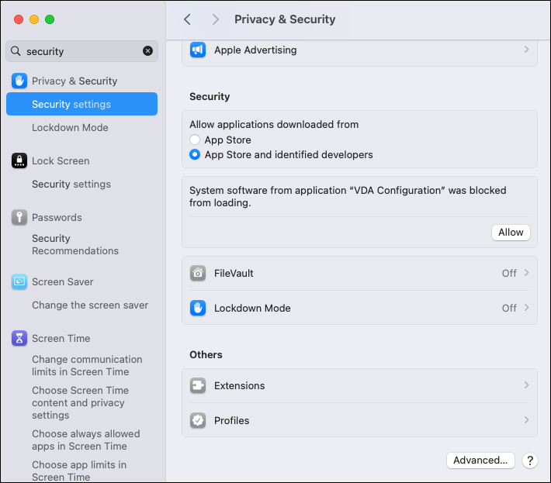Open the Advanced settings button
The image size is (551, 483).
click(480, 460)
